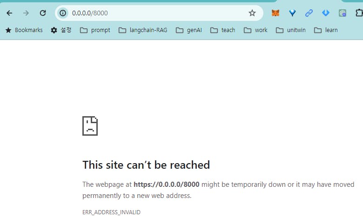
Task: View site information icon in address bar
Action: (63, 13)
